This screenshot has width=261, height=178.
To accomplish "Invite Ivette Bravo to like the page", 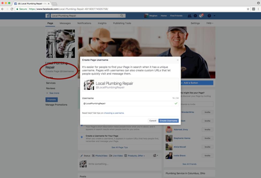I will point(207,156).
